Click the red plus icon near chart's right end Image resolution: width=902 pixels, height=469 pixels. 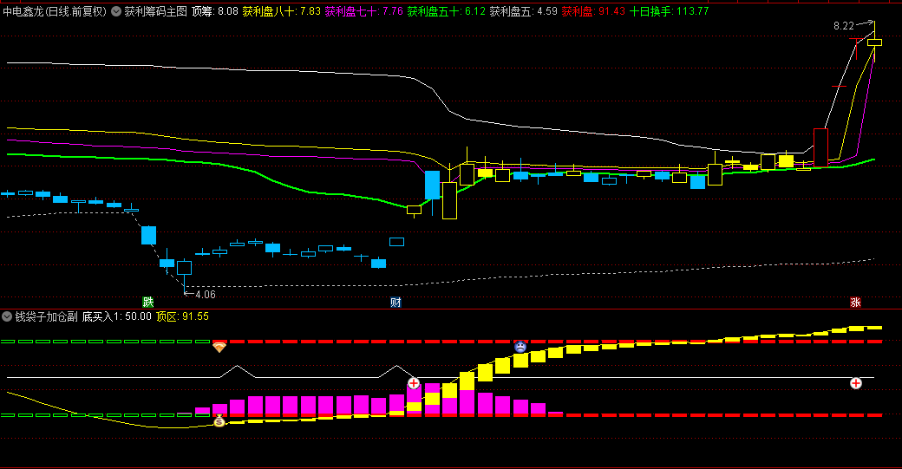856,383
